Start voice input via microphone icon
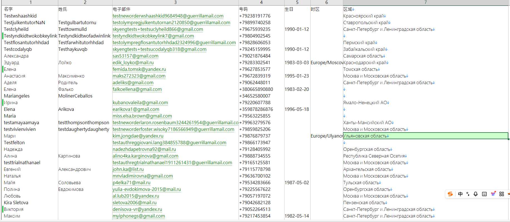Image resolution: width=510 pixels, height=222 pixels. point(476,194)
